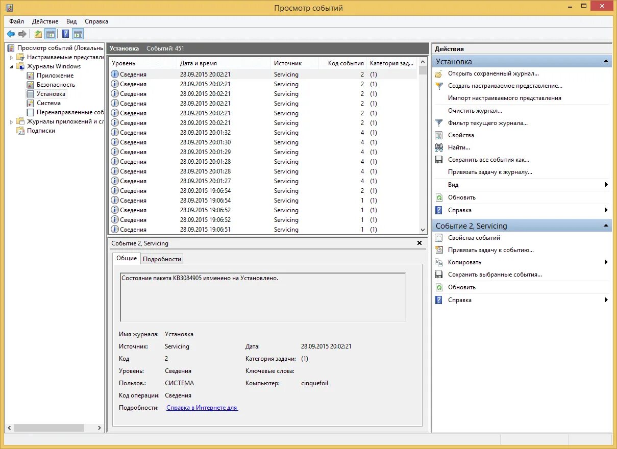
Task: Click the Up one level folder icon
Action: pyautogui.click(x=38, y=34)
